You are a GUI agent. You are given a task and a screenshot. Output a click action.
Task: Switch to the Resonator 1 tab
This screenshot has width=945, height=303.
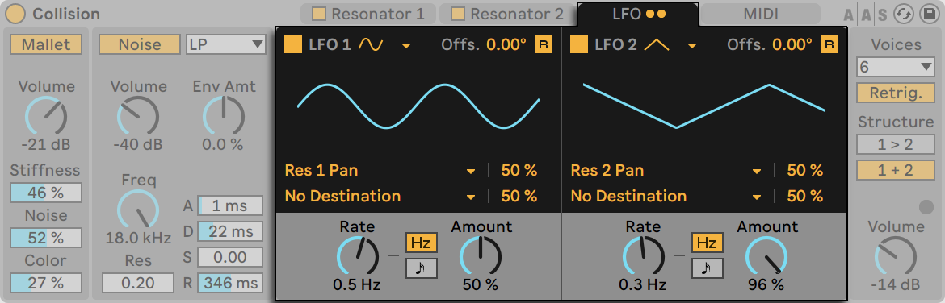point(368,13)
